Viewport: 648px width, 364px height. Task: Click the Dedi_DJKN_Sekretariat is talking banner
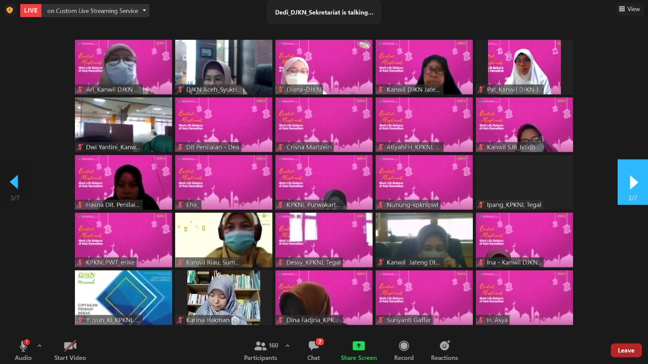click(x=324, y=13)
